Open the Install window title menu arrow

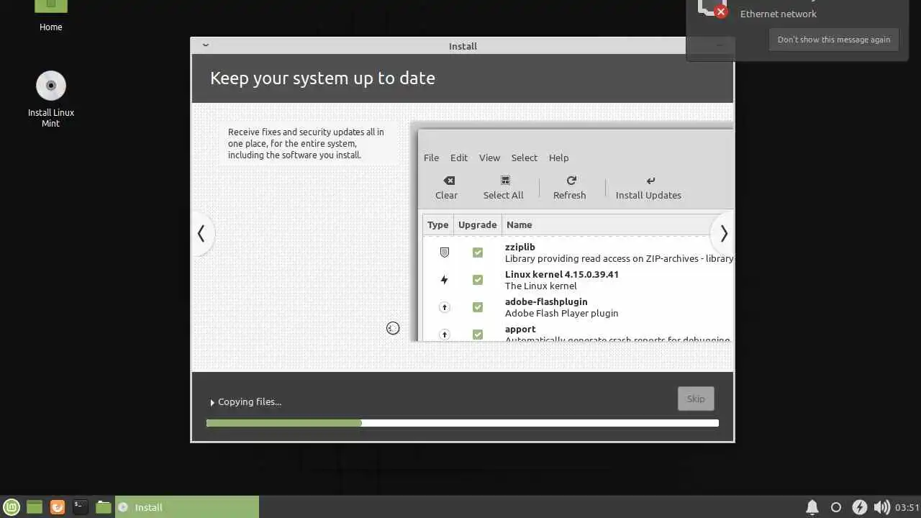(x=205, y=45)
